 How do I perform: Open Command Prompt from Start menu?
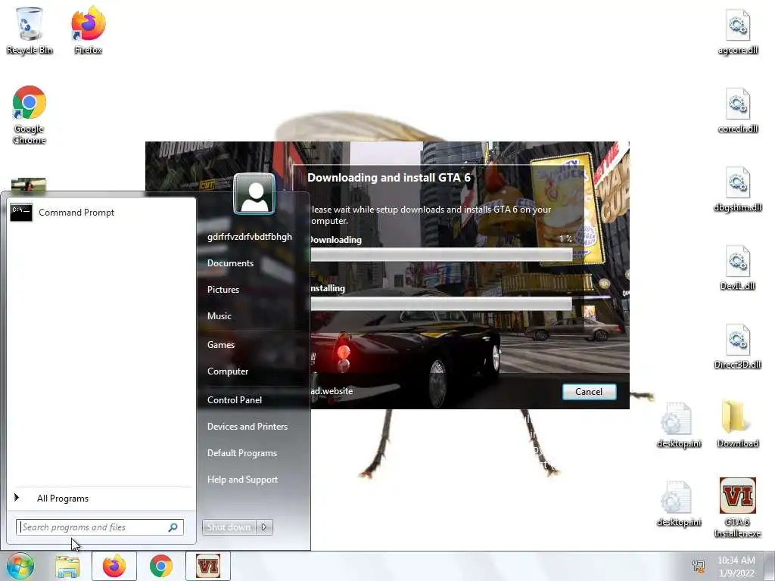point(101,213)
